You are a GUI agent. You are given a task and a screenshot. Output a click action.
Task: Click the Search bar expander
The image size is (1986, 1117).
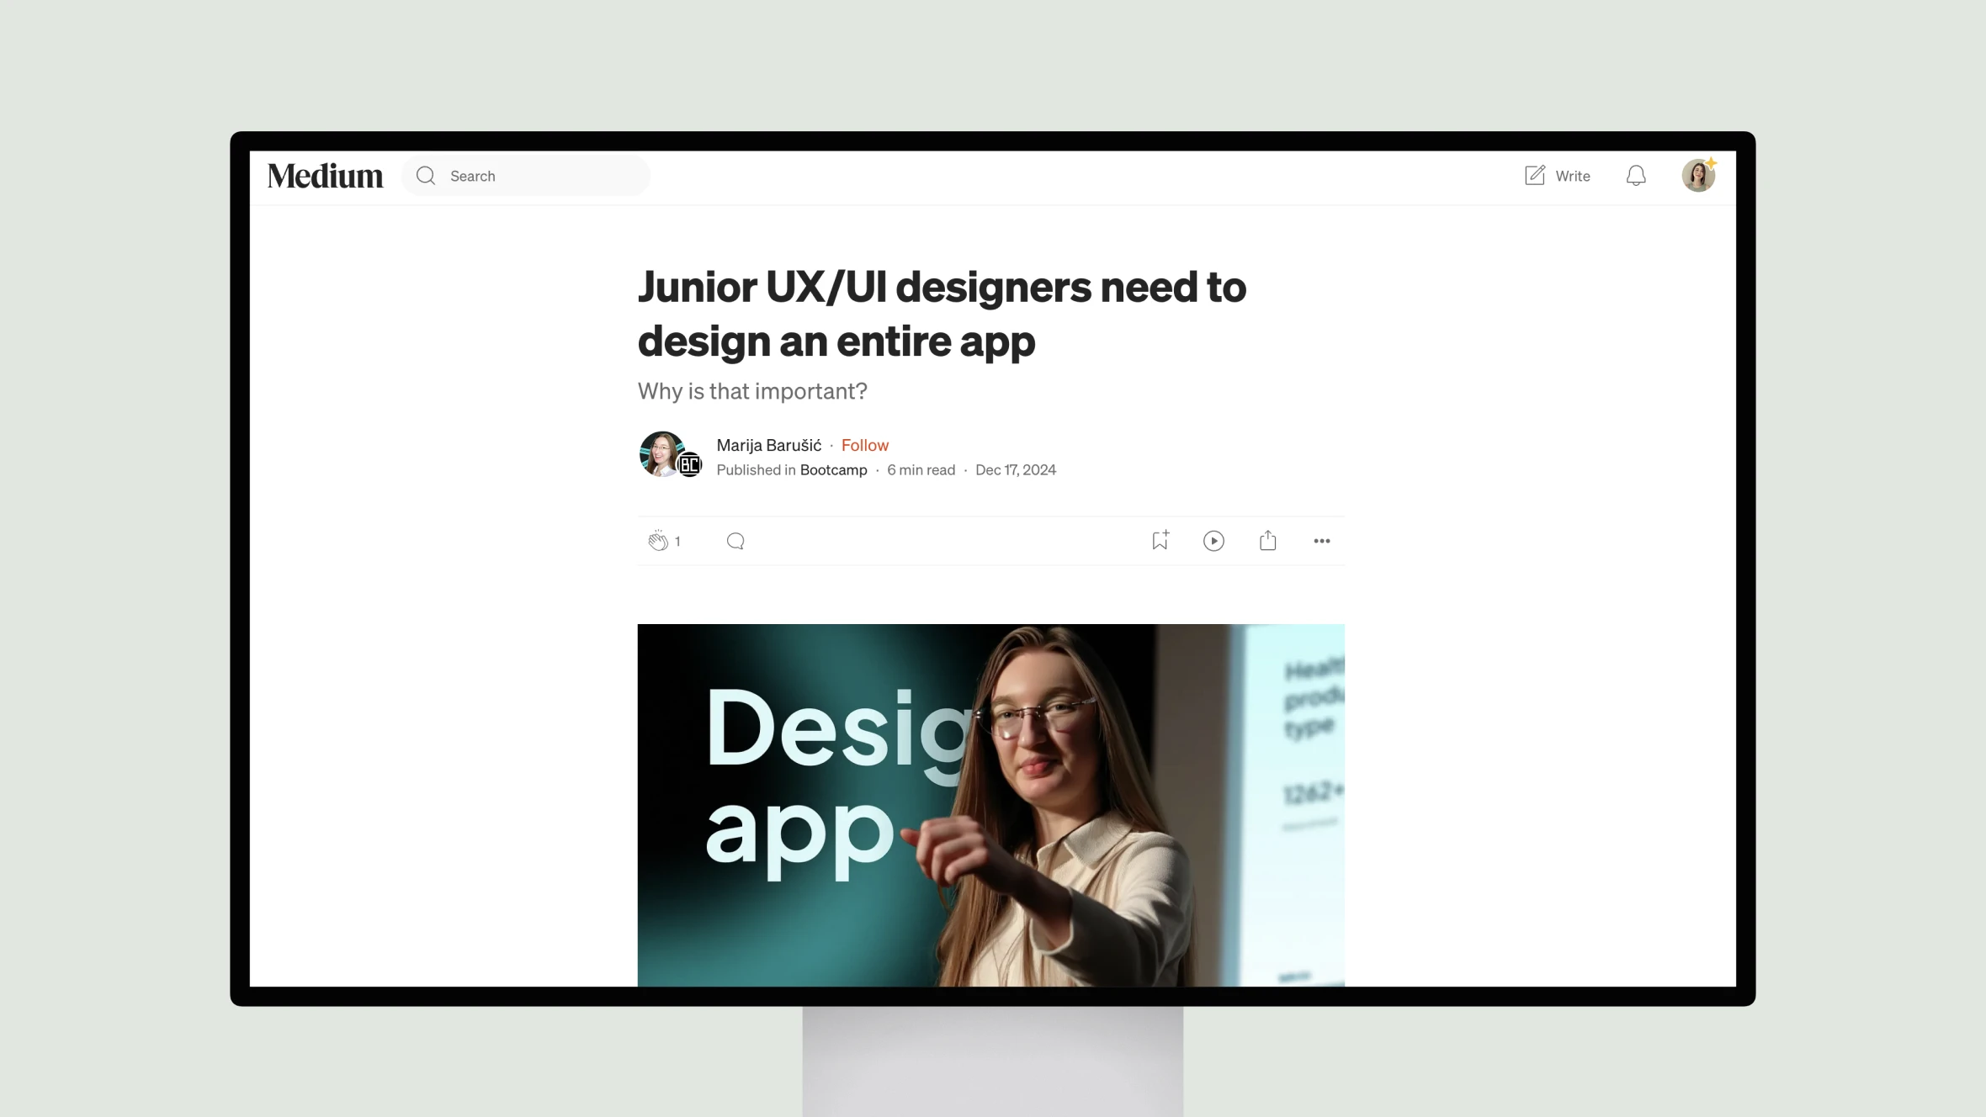click(427, 175)
